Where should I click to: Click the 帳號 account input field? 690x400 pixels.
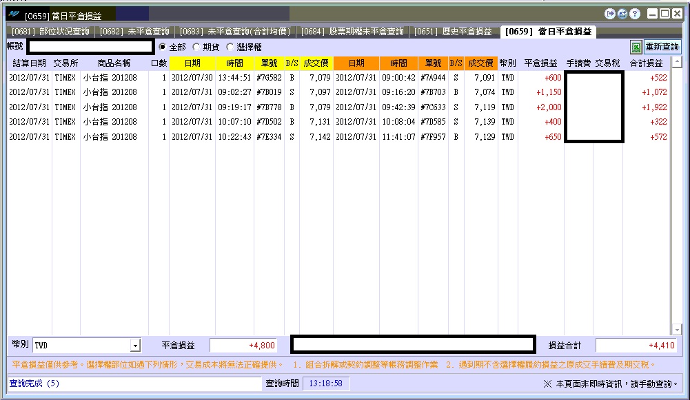tap(91, 47)
